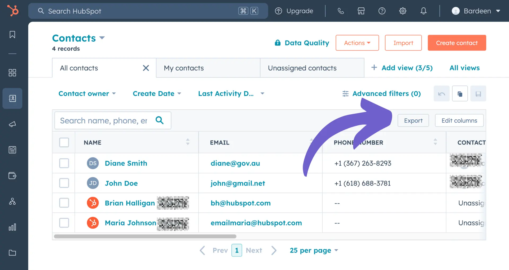Open the CRM contacts icon in sidebar
Screen dimensions: 509x270
pyautogui.click(x=12, y=98)
